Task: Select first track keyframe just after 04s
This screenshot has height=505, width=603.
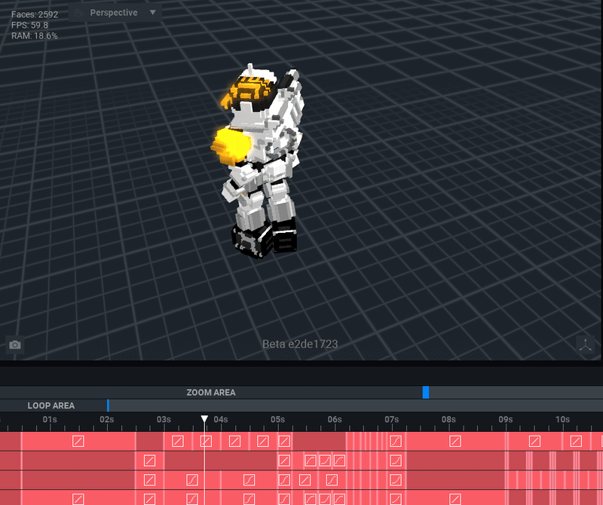Action: [x=234, y=441]
